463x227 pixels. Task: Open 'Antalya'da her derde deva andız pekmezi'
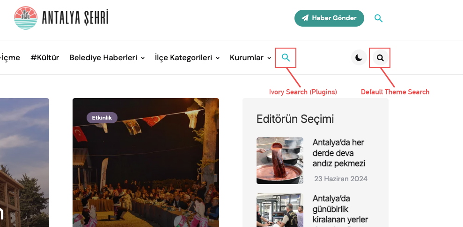point(339,153)
